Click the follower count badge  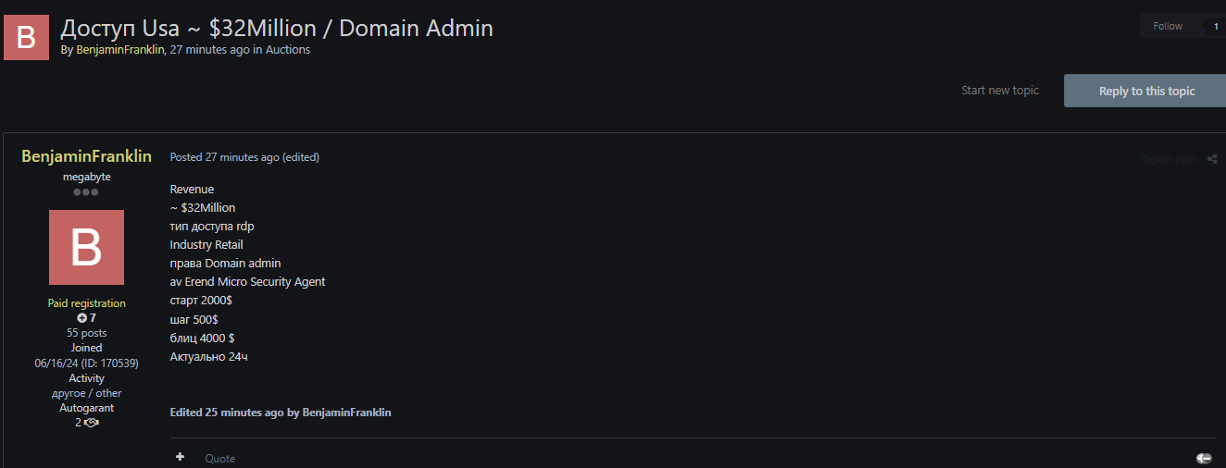point(1215,26)
